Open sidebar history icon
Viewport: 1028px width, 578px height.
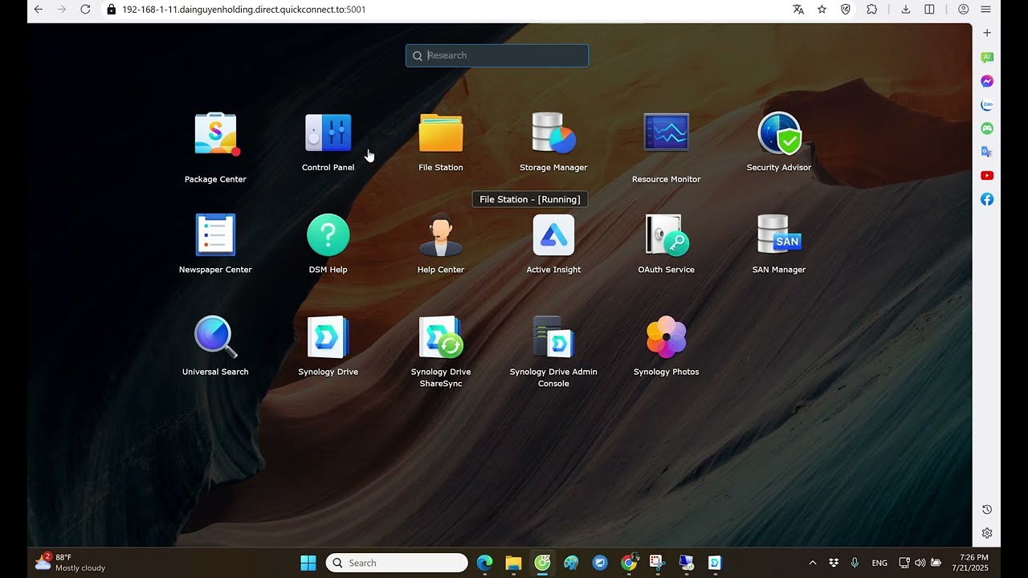tap(987, 510)
